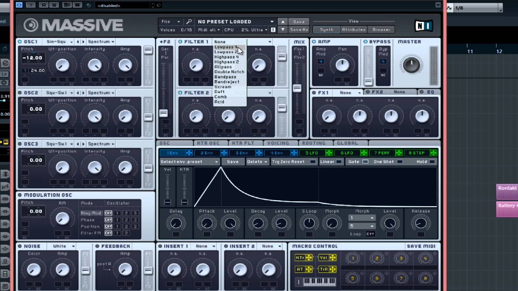This screenshot has height=291, width=518.
Task: Enable the Hold checkbox
Action: [x=432, y=162]
